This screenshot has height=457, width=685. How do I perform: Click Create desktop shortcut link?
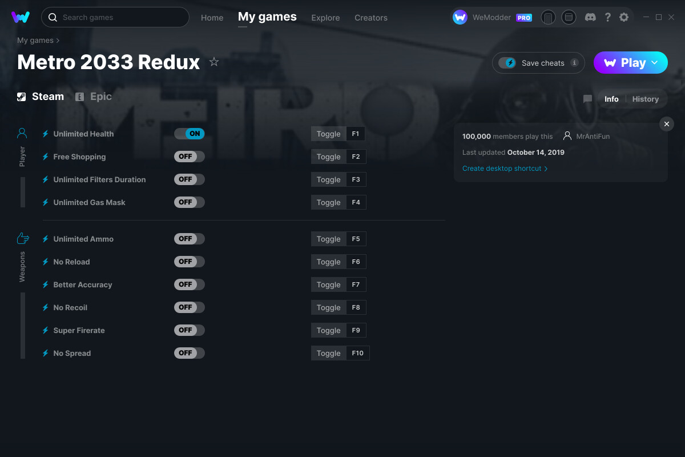coord(505,169)
